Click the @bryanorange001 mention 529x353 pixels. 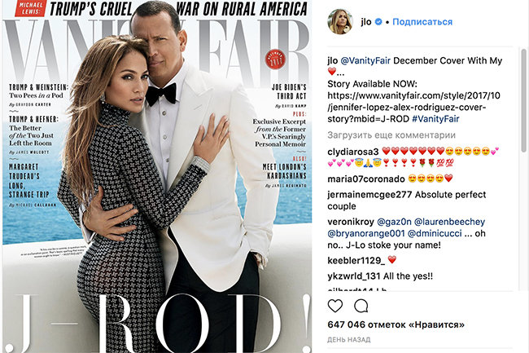coord(366,233)
